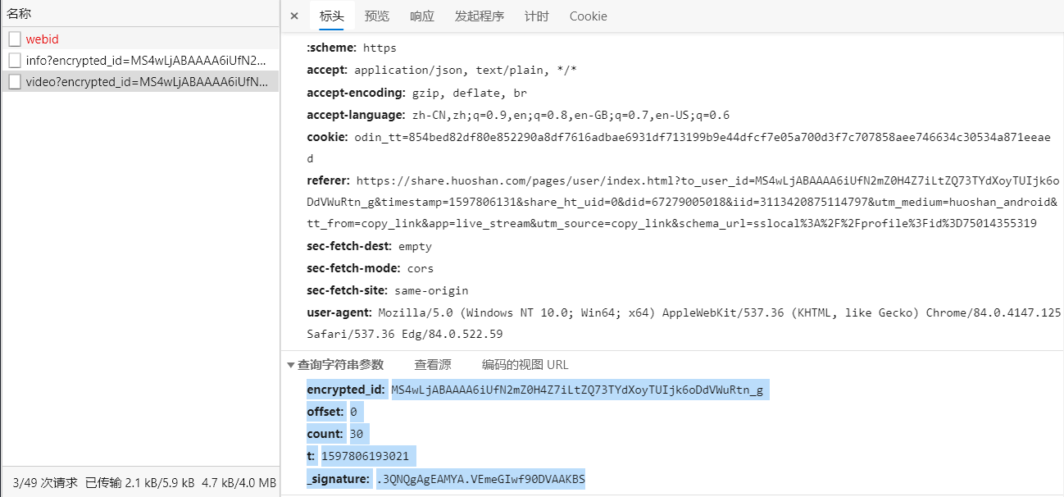Open the 响应 tab
This screenshot has width=1064, height=497.
pos(422,16)
